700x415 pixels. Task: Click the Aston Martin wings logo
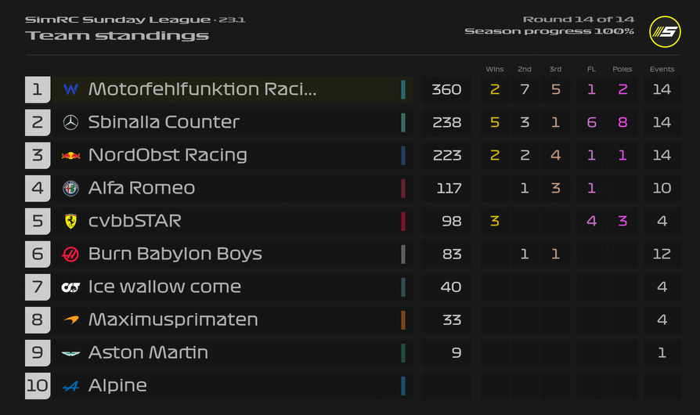70,352
